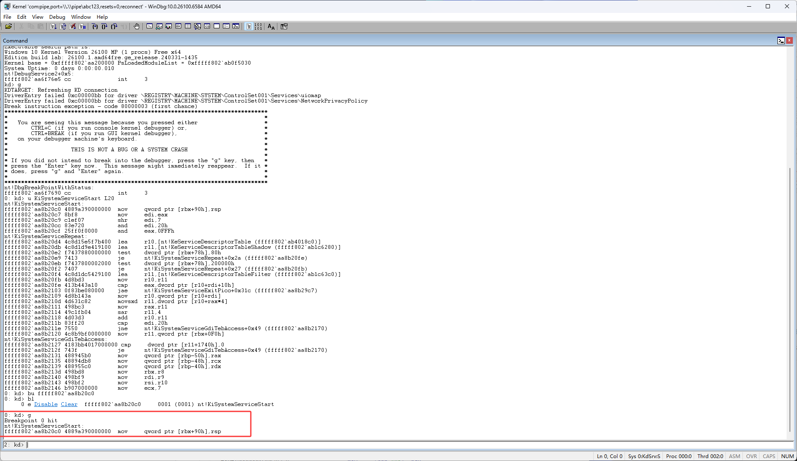Open the Edit menu

coord(22,17)
